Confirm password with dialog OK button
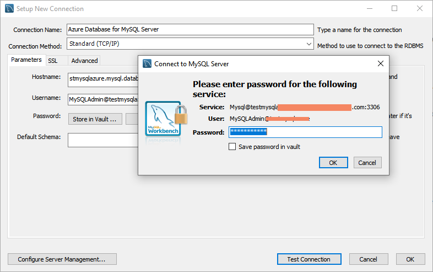 click(x=333, y=163)
